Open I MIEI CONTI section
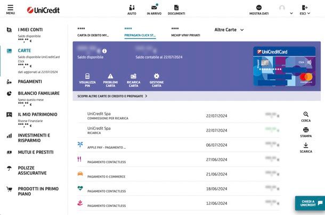Screen dimensions: 325x215 [x=30, y=30]
